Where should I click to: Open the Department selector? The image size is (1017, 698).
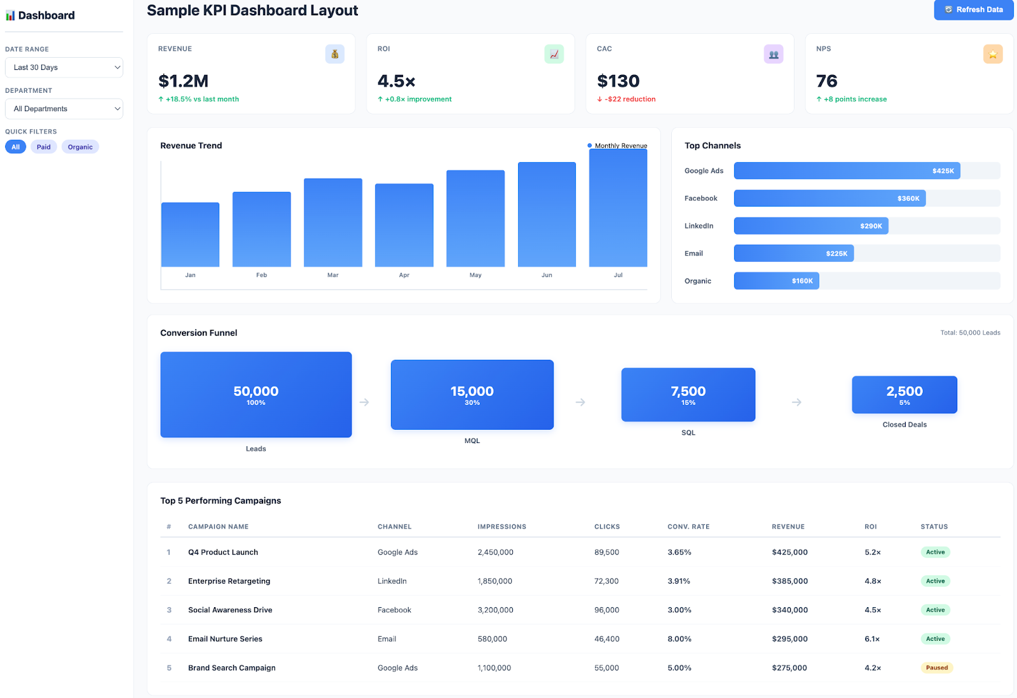point(64,108)
